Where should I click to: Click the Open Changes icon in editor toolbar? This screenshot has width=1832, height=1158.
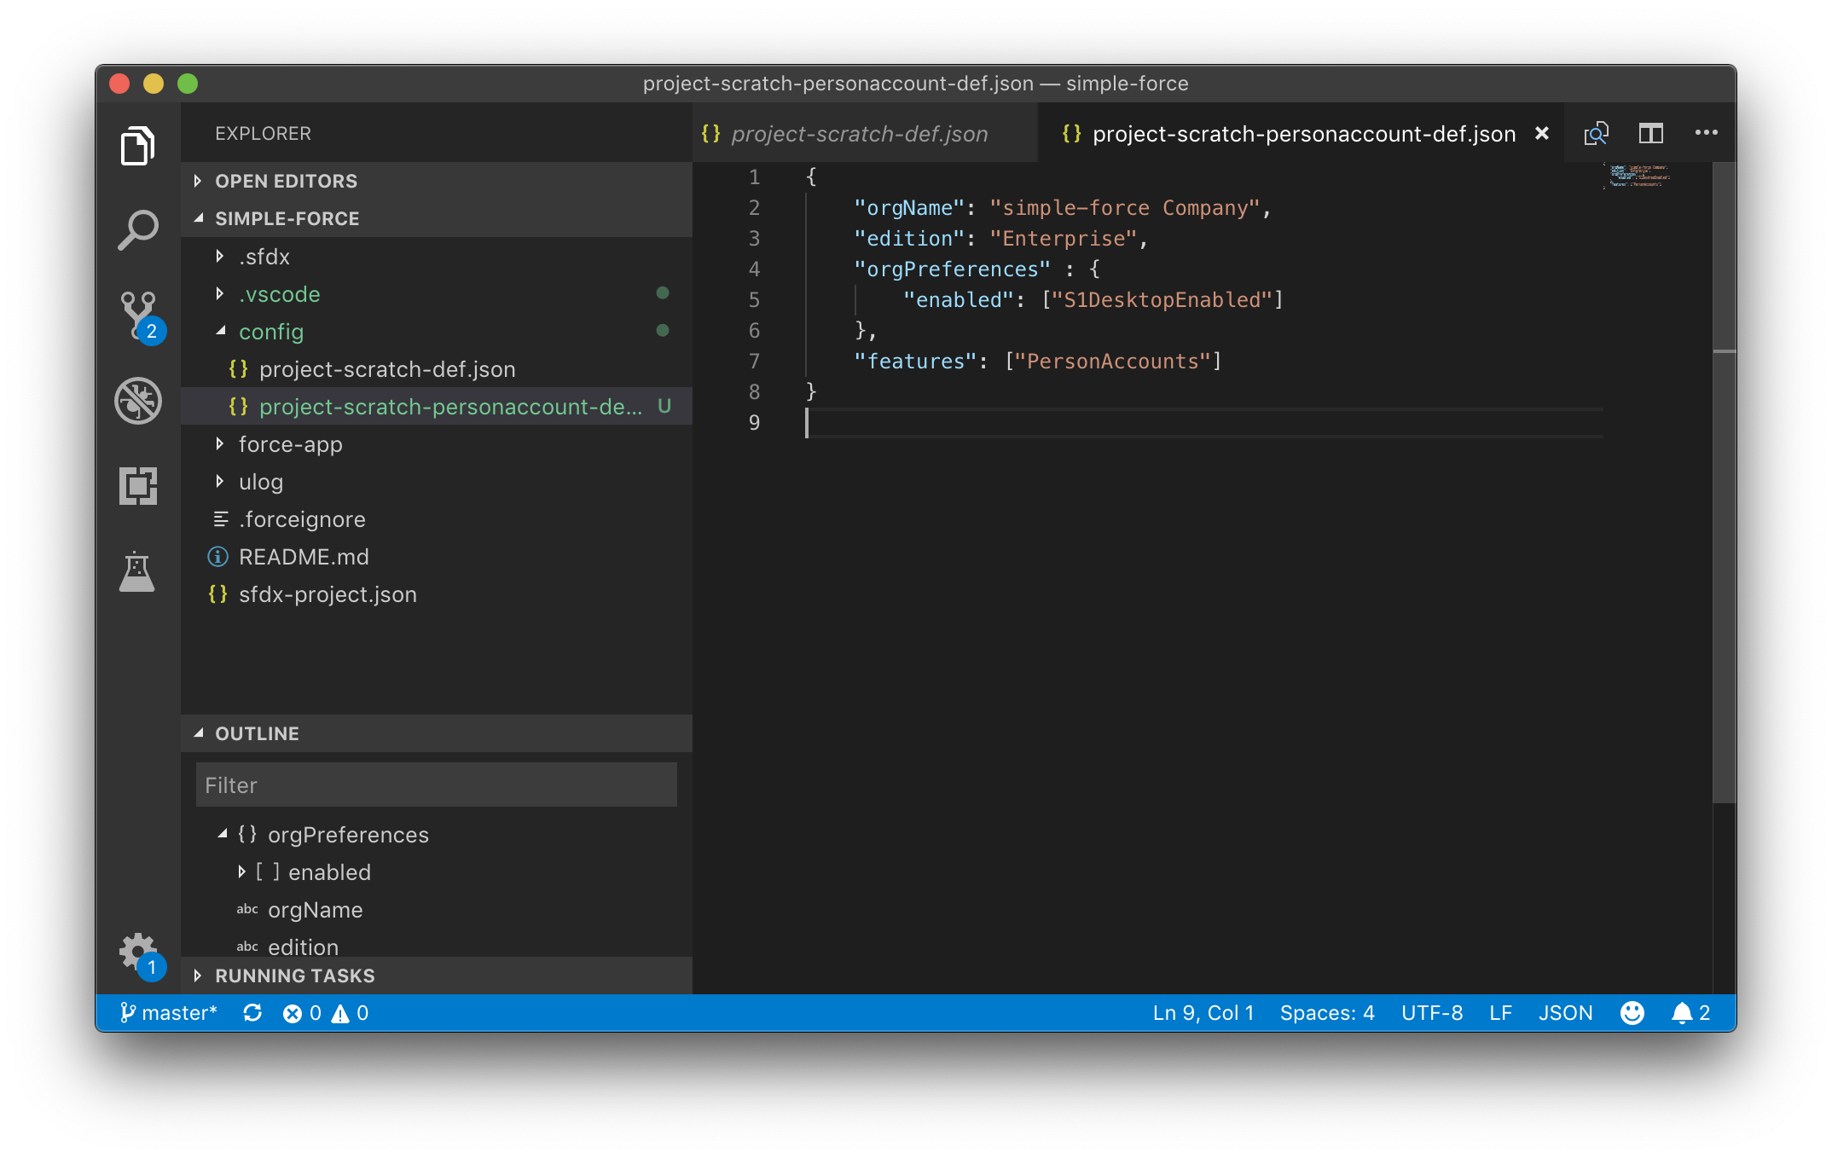[x=1596, y=134]
